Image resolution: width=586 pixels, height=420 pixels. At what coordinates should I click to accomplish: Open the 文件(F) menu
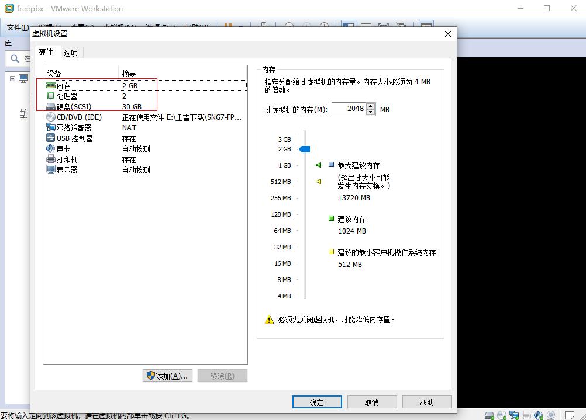tap(18, 27)
